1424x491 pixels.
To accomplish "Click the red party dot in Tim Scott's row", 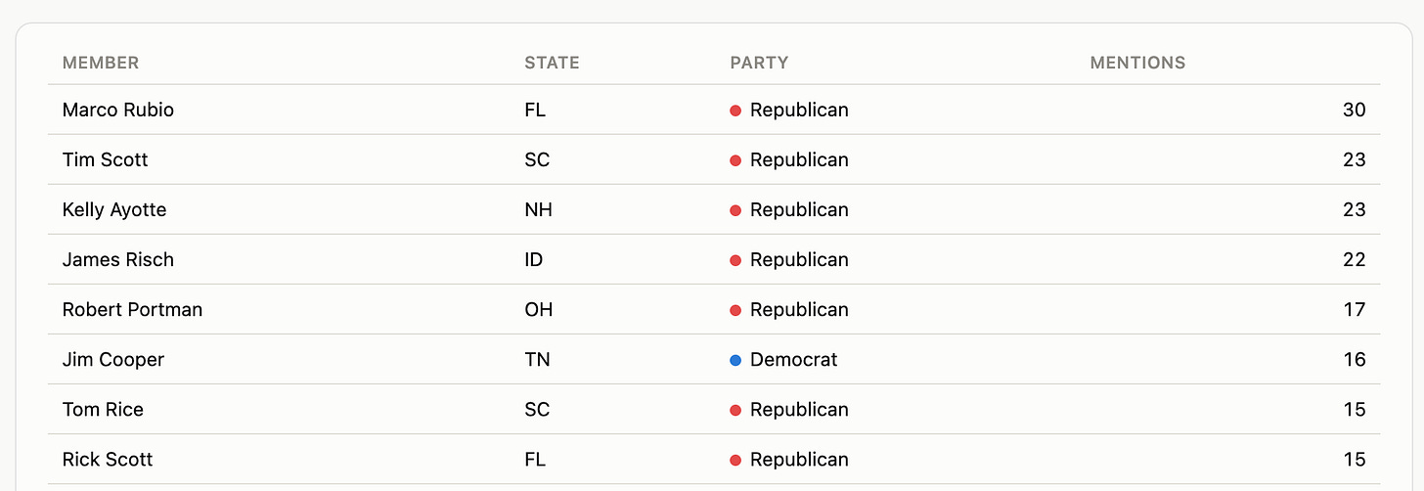I will tap(735, 160).
